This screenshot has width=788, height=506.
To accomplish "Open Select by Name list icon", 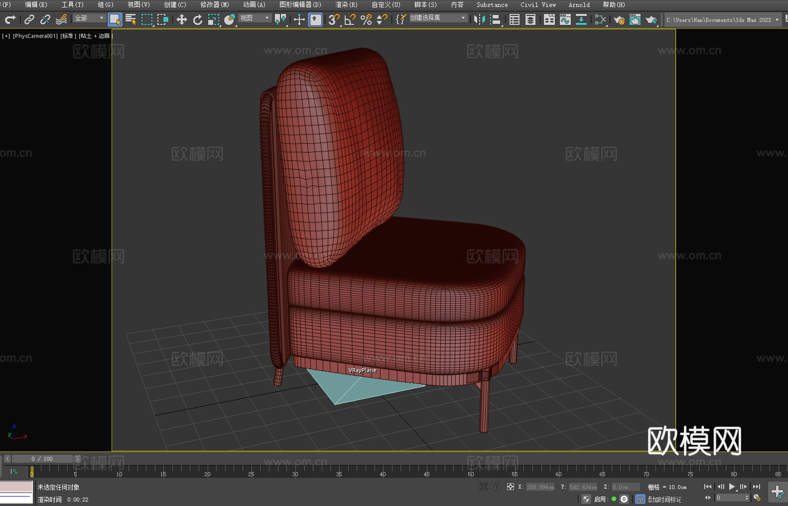I will point(131,19).
